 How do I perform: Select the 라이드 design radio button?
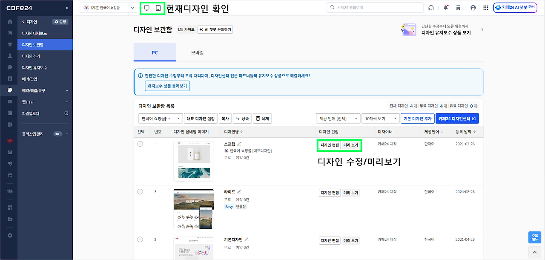tap(140, 192)
